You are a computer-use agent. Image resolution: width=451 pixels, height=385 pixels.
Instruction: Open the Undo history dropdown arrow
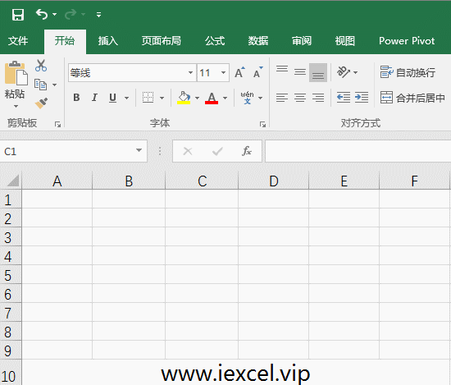(x=55, y=14)
